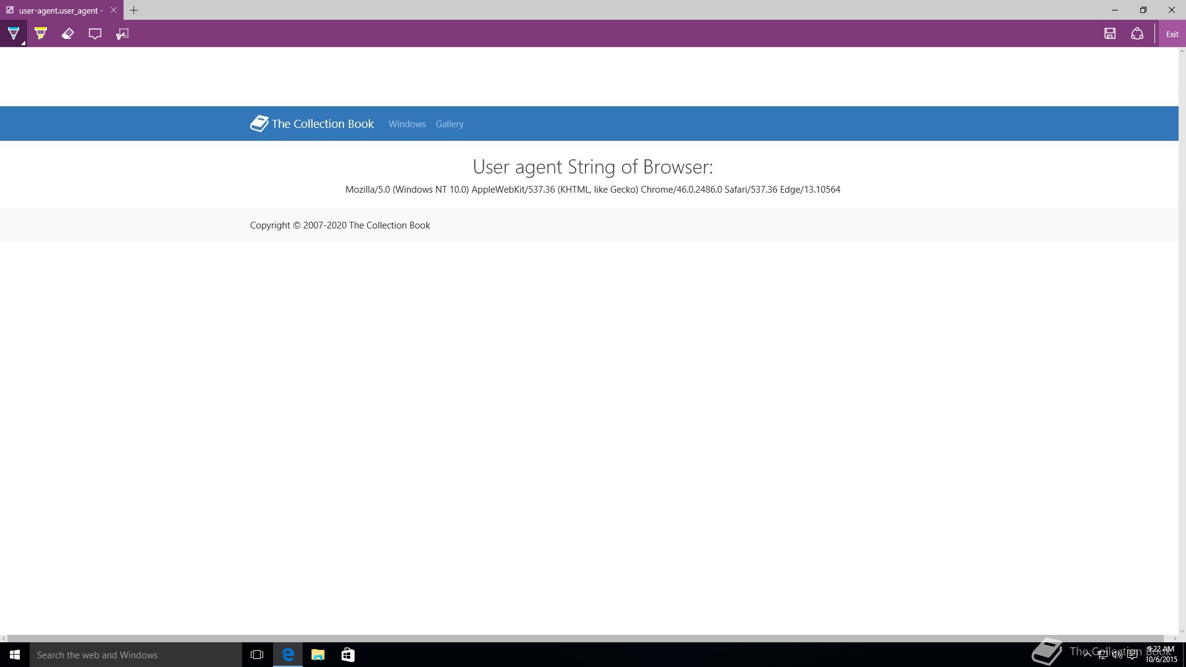Click the user agent string text
Screen dimensions: 1186x667
pyautogui.click(x=593, y=190)
